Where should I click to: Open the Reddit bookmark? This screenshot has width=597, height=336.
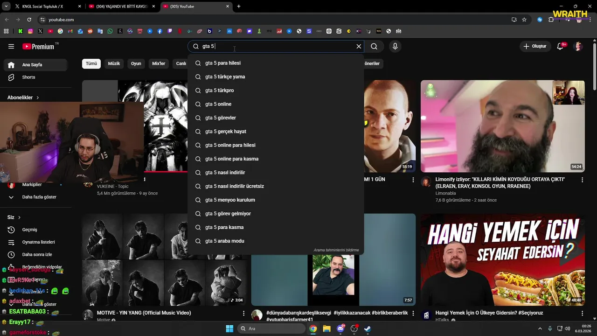click(x=90, y=31)
